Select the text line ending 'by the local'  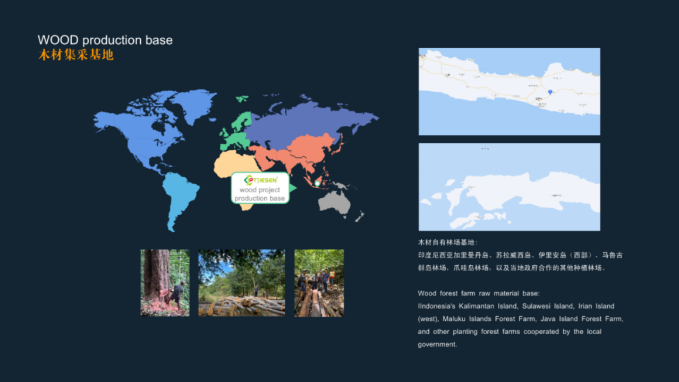510,332
